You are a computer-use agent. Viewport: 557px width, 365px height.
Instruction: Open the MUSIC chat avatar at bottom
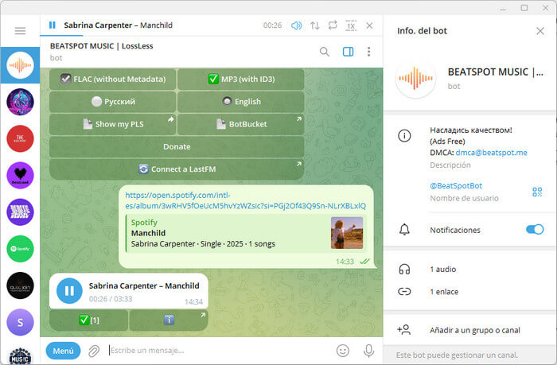[20, 356]
